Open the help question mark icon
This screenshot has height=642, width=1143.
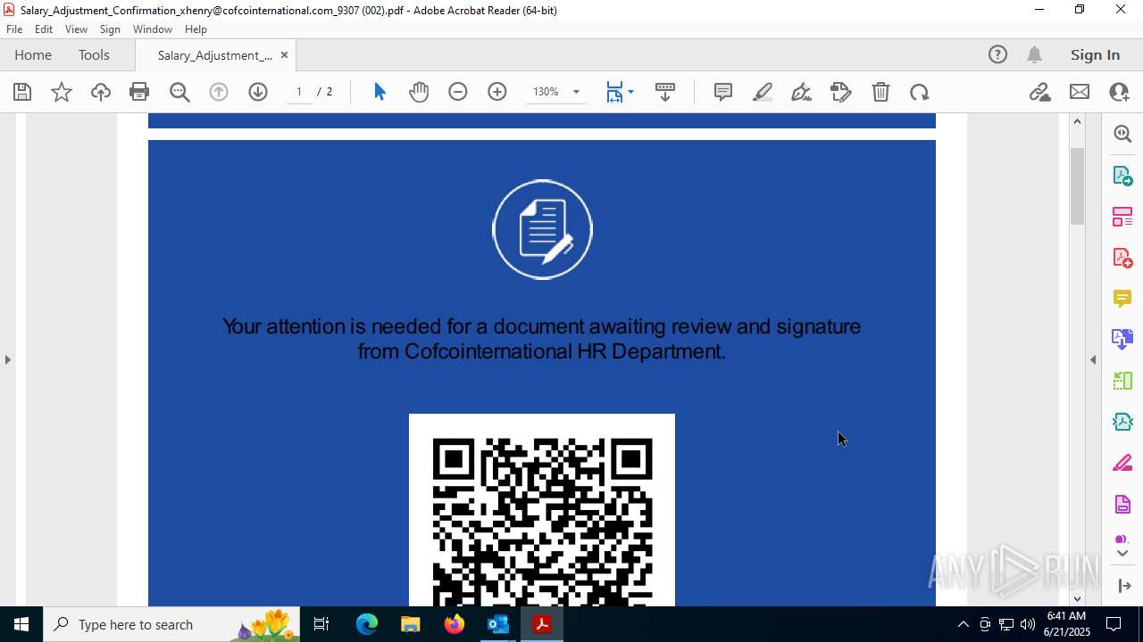pos(997,54)
